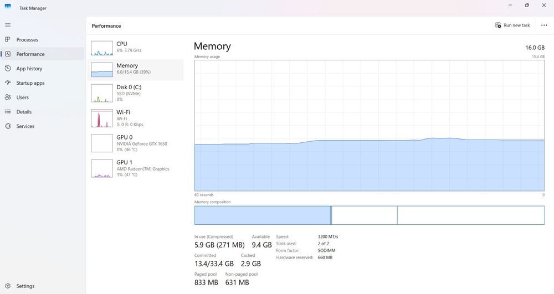The image size is (554, 294).
Task: Select the CPU performance graph thumbnail
Action: pyautogui.click(x=102, y=48)
